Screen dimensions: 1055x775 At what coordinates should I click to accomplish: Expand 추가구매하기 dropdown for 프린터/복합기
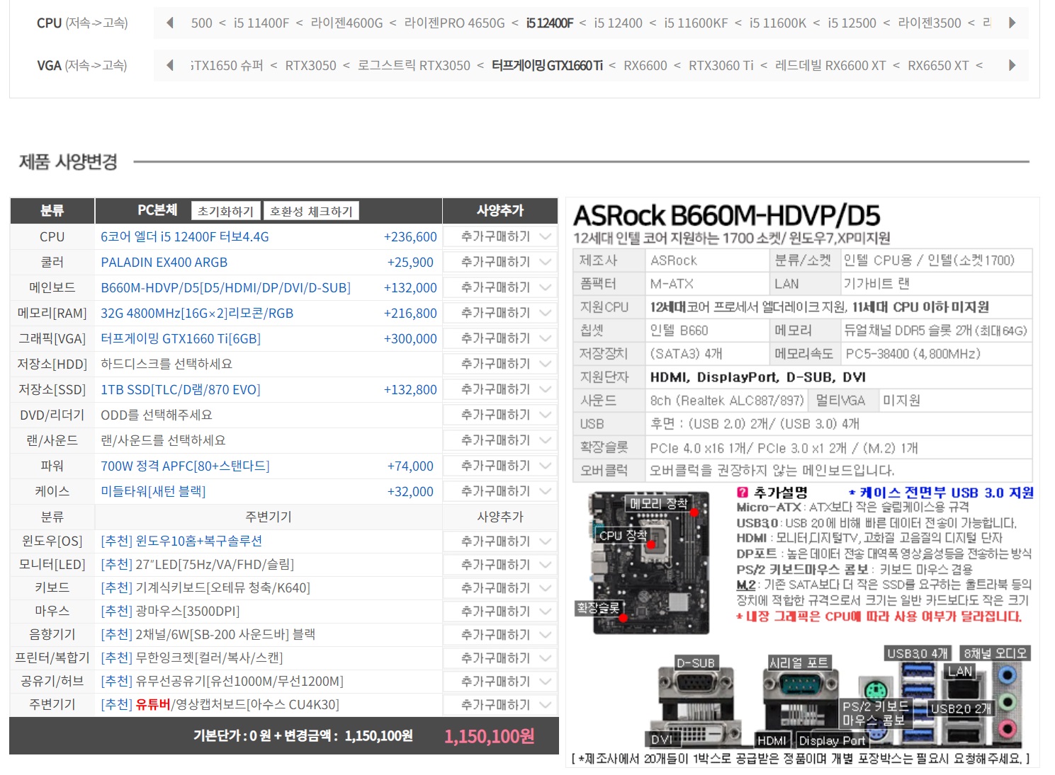(500, 658)
